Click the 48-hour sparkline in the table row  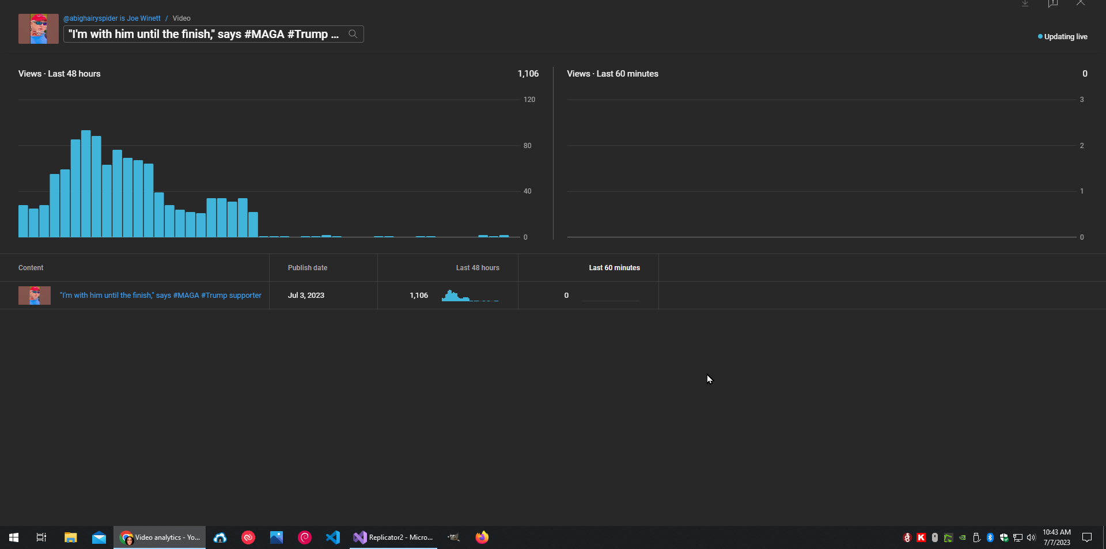click(470, 296)
